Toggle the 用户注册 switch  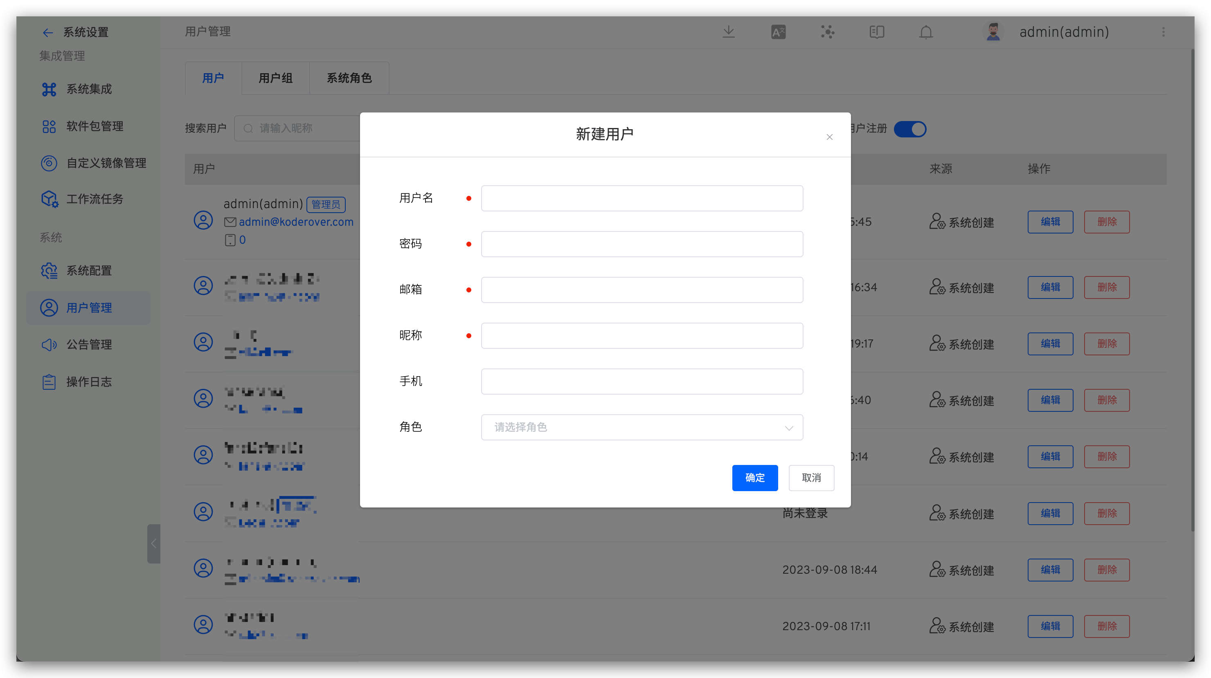tap(910, 129)
